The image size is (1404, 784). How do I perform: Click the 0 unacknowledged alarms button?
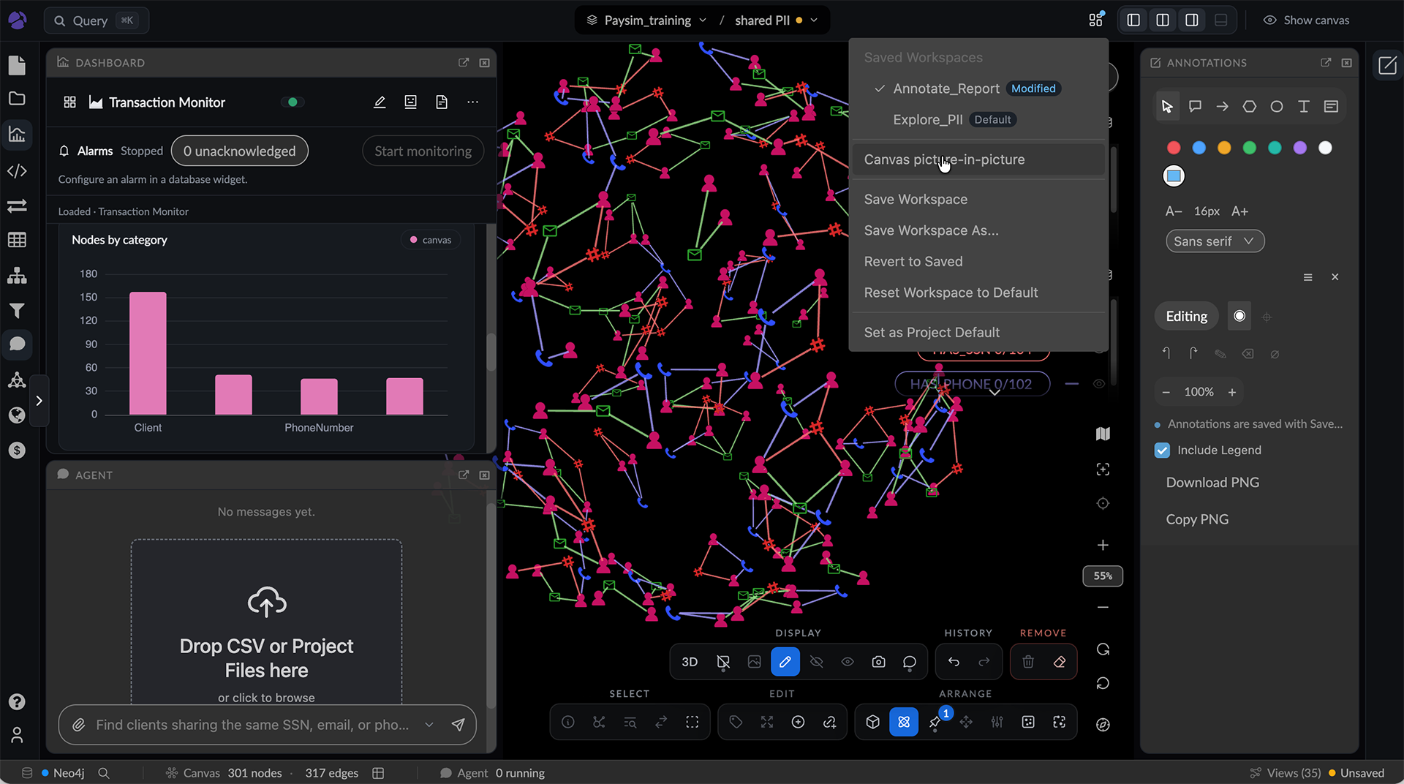click(239, 151)
